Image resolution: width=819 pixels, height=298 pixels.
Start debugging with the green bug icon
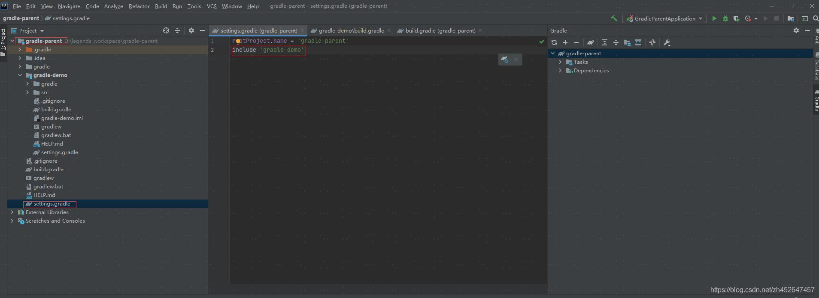[x=725, y=18]
